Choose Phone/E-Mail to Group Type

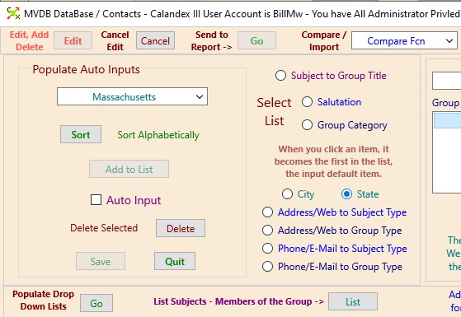pos(267,267)
